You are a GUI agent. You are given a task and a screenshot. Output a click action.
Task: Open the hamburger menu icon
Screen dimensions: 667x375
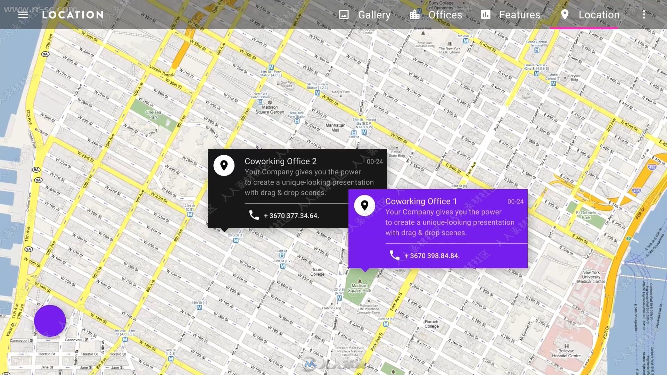[x=23, y=15]
